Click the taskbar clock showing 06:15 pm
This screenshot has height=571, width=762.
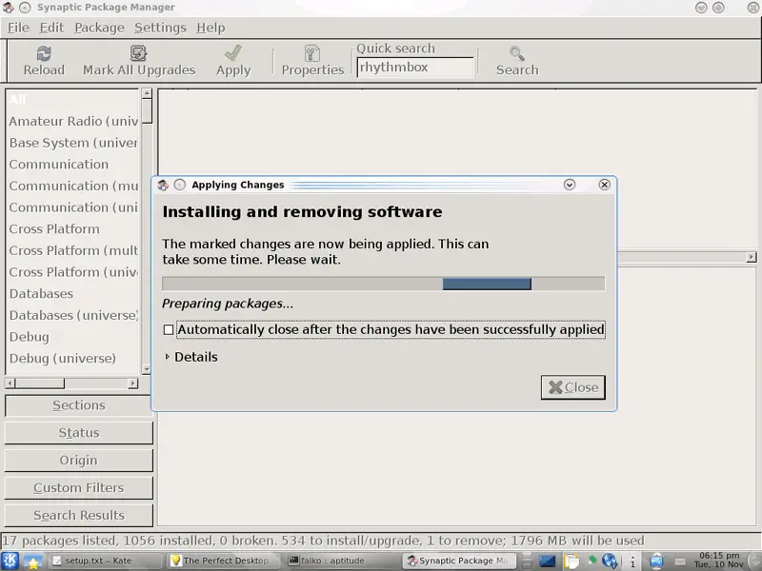pyautogui.click(x=719, y=560)
